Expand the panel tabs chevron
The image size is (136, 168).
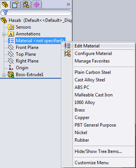[68, 5]
